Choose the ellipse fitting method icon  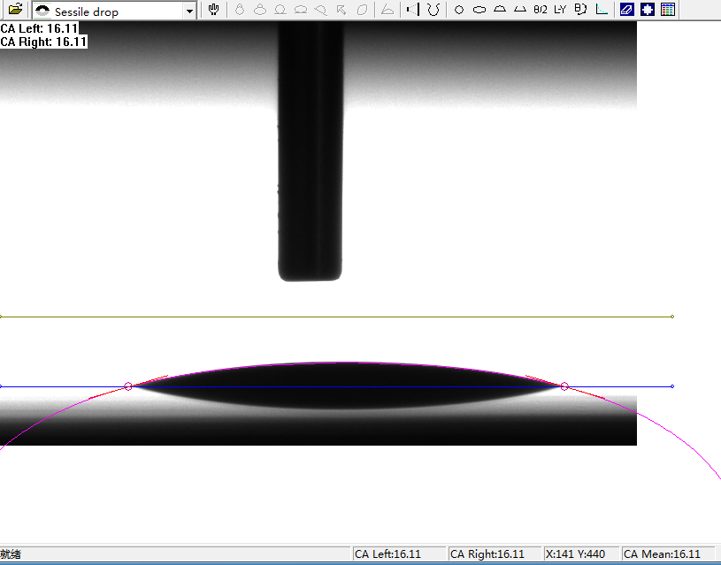pos(479,10)
